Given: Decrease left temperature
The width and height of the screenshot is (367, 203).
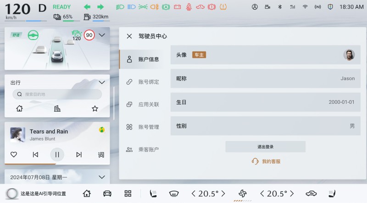Looking at the screenshot, I should [x=193, y=193].
